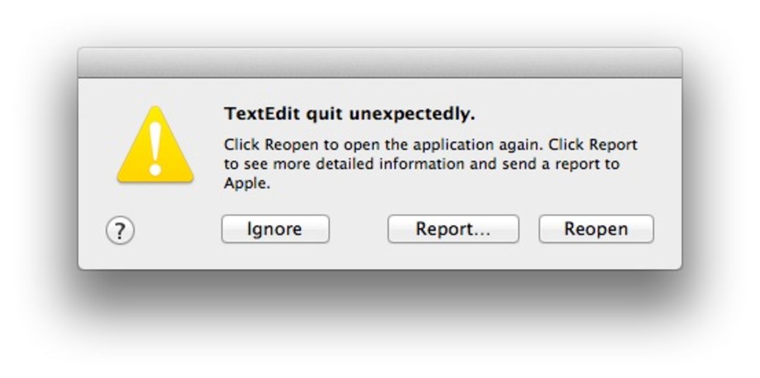Click Ignore to dismiss the crash alert

click(x=275, y=228)
